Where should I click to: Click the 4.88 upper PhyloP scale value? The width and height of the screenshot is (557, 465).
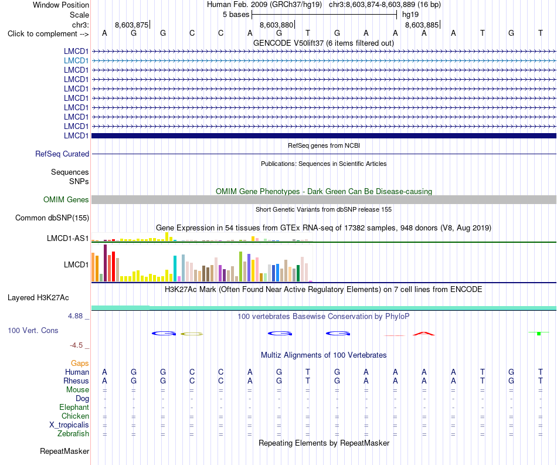point(75,316)
